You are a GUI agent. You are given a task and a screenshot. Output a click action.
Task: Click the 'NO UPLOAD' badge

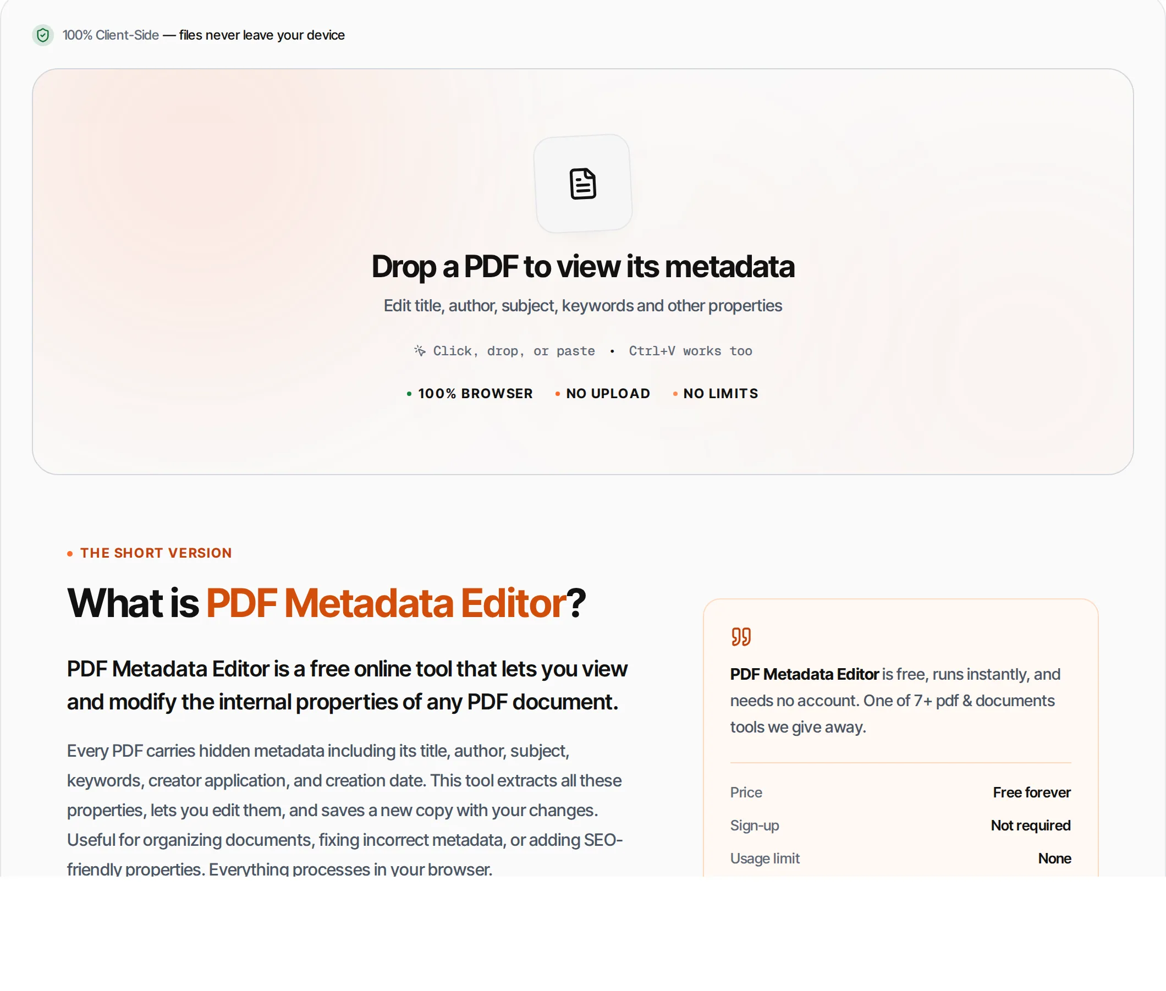[x=602, y=394]
